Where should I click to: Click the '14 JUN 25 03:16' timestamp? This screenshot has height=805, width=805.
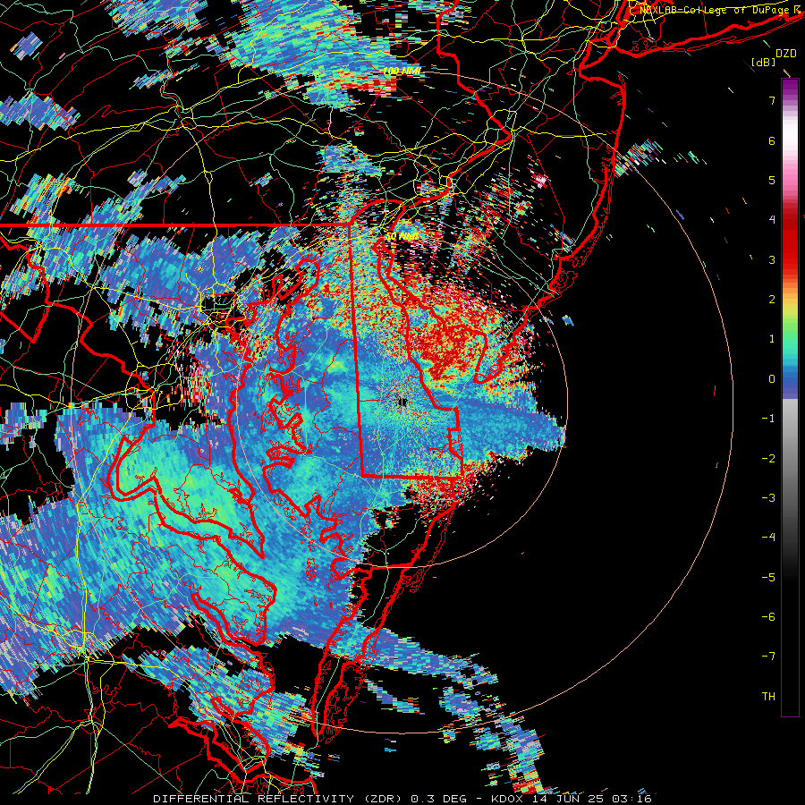tap(590, 799)
